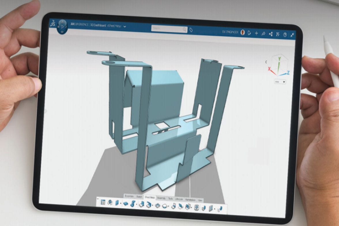Click the add content plus icon

pyautogui.click(x=256, y=32)
